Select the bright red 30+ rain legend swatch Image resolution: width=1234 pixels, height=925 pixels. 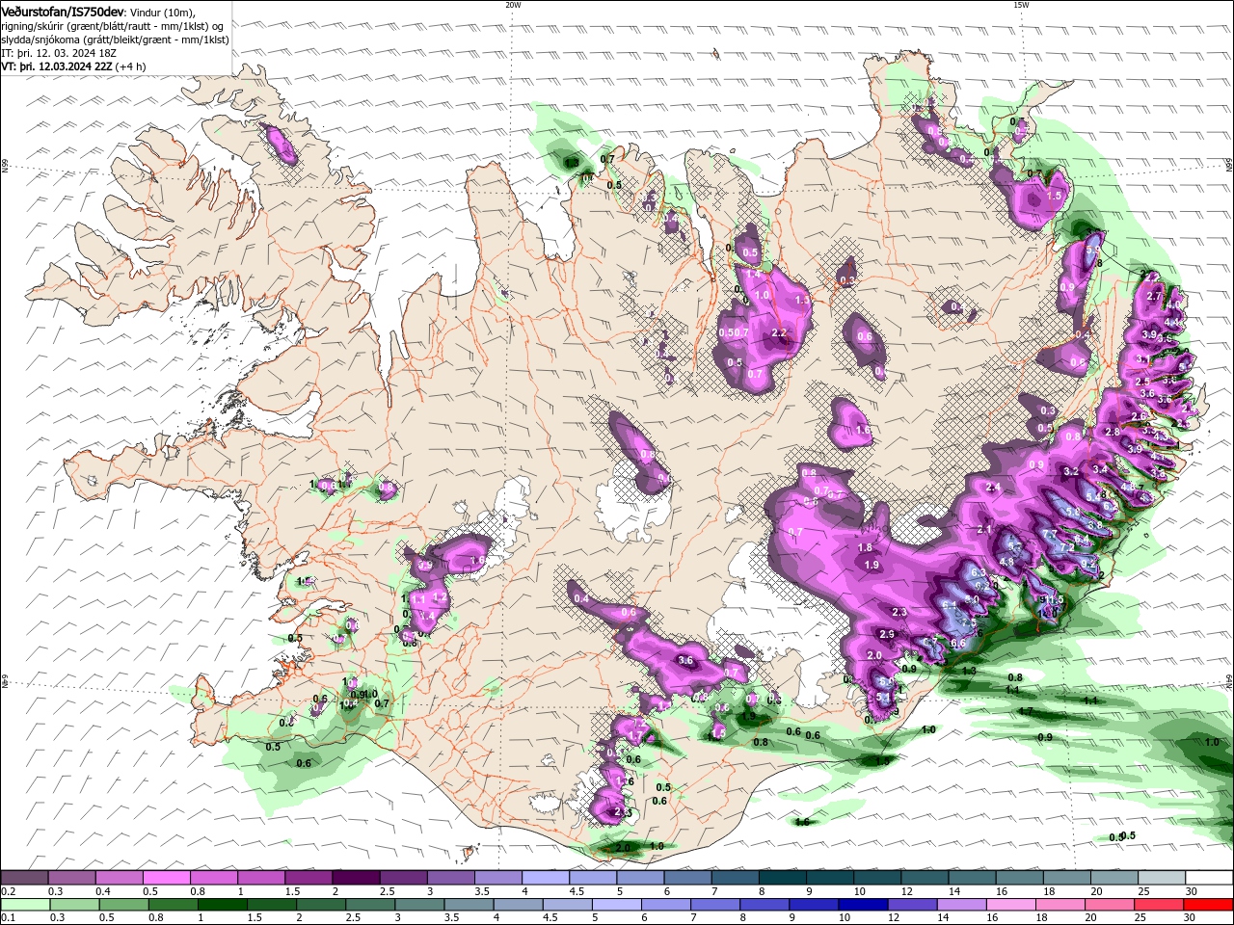pos(1209,905)
